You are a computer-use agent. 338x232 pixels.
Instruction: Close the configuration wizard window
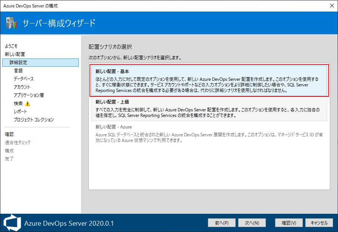[332, 6]
